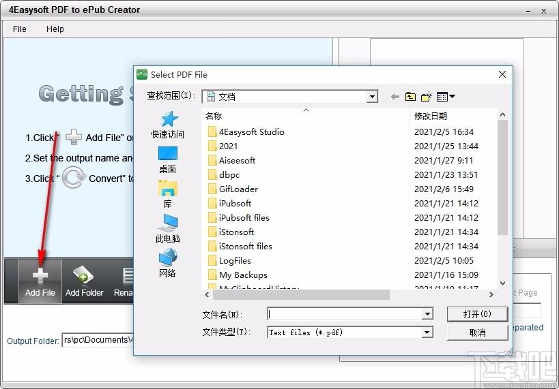Click the date 2021/1/27 9:11
The height and width of the screenshot is (389, 559).
click(x=444, y=161)
